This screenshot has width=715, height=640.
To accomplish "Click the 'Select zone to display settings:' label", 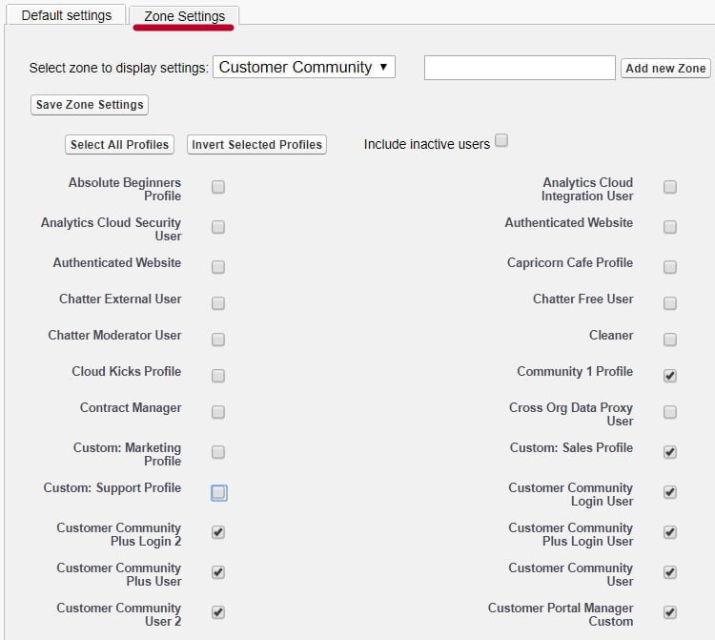I will [x=118, y=68].
